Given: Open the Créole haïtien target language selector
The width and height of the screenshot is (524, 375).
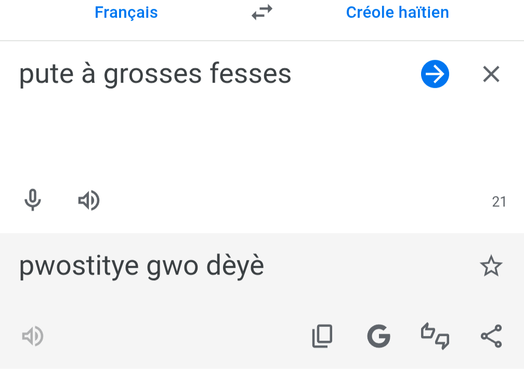Looking at the screenshot, I should click(397, 12).
